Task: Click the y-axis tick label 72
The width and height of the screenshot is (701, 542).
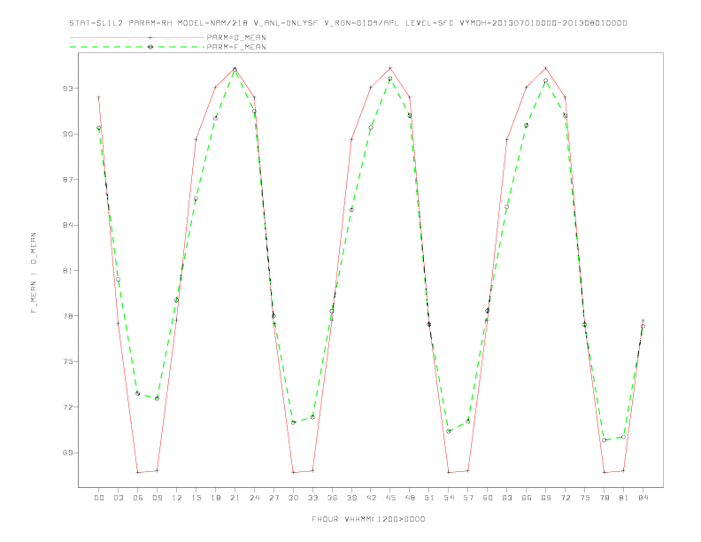Action: tap(67, 407)
